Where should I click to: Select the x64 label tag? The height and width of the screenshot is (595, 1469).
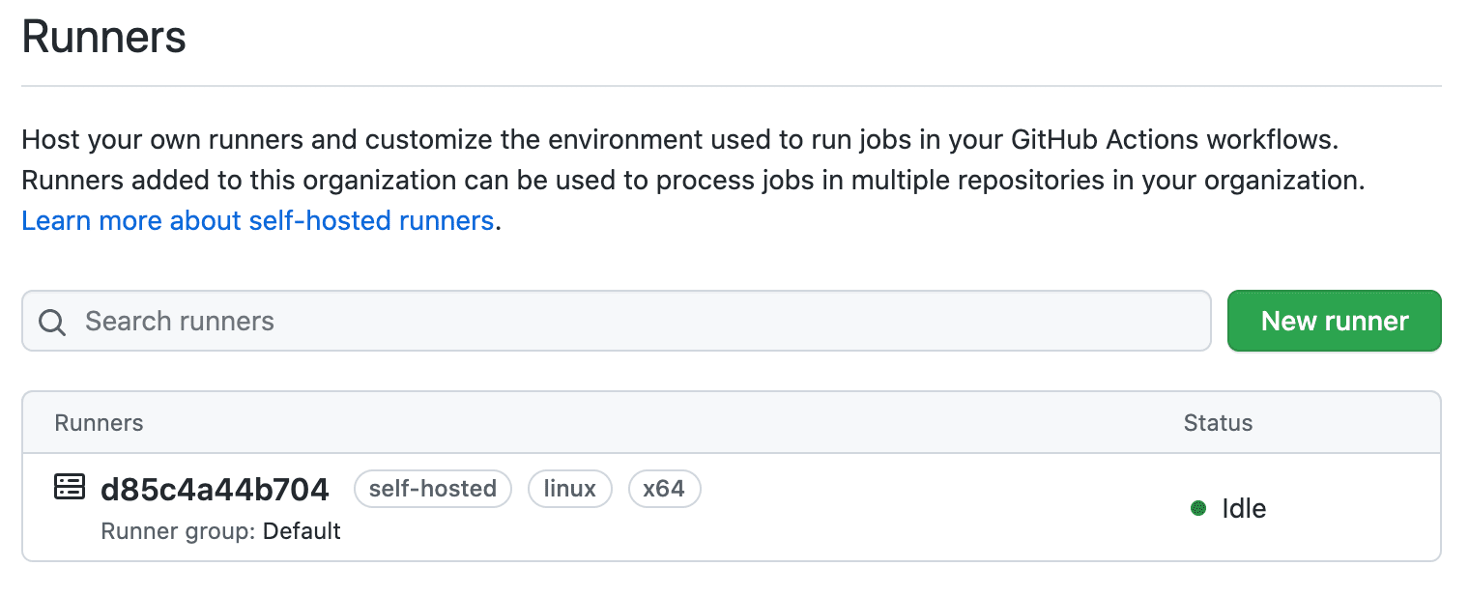[x=664, y=489]
